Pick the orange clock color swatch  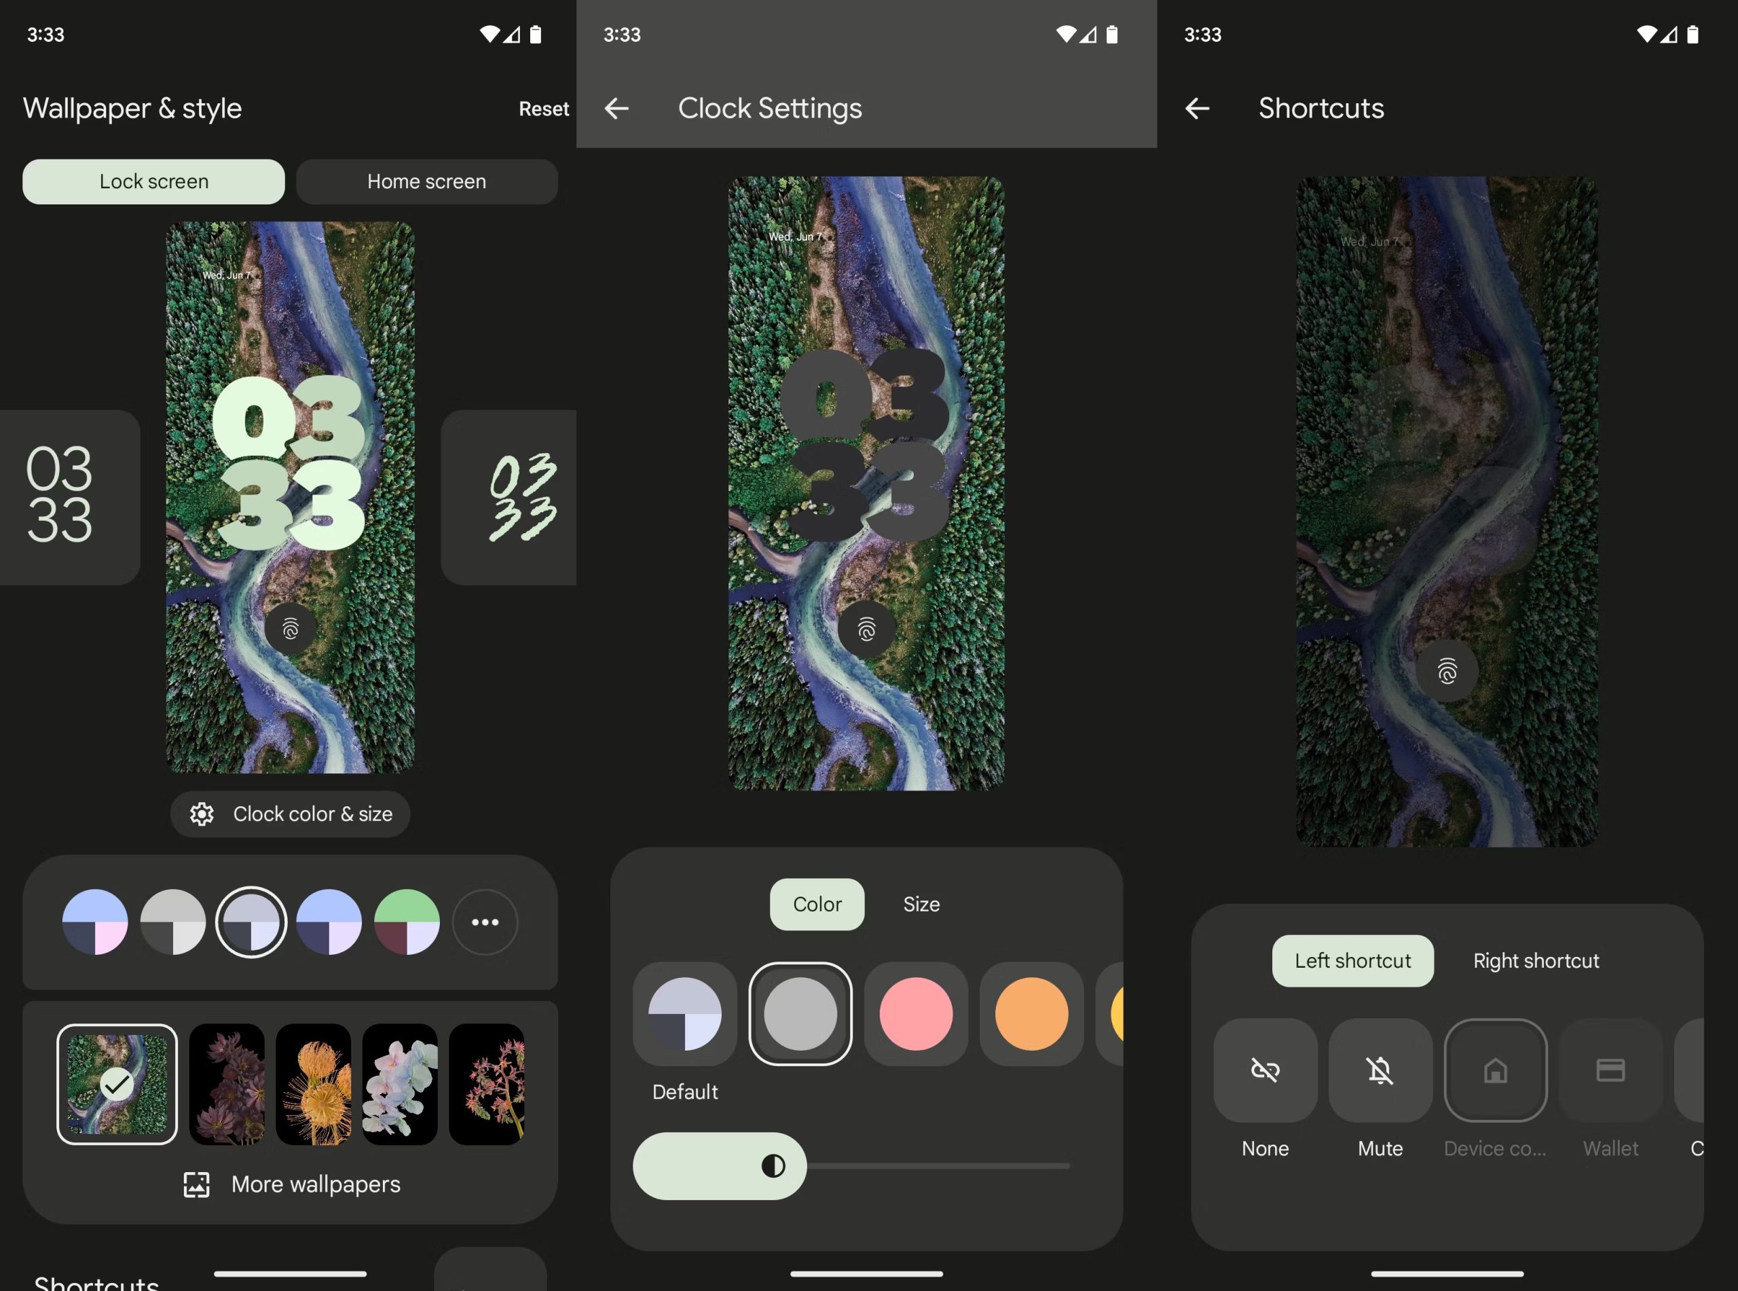1031,1013
